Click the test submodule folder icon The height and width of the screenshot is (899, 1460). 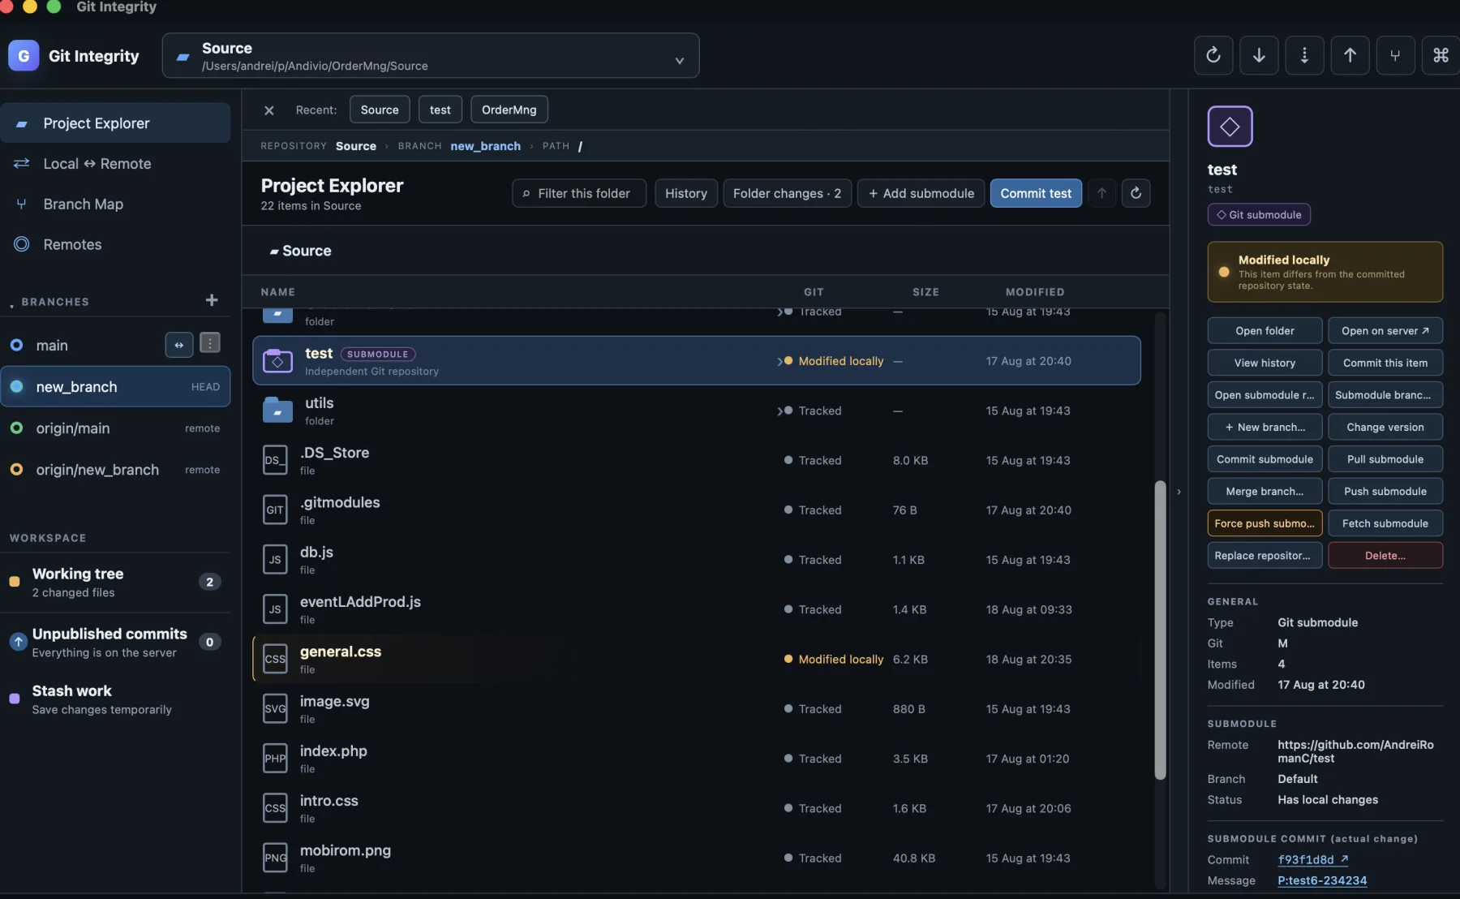(x=277, y=361)
